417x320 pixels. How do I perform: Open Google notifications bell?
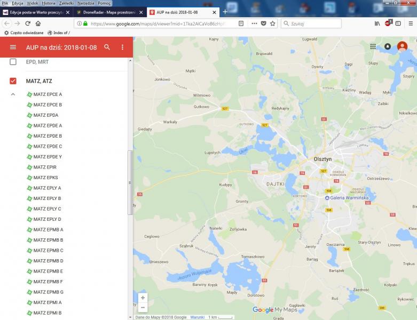388,46
